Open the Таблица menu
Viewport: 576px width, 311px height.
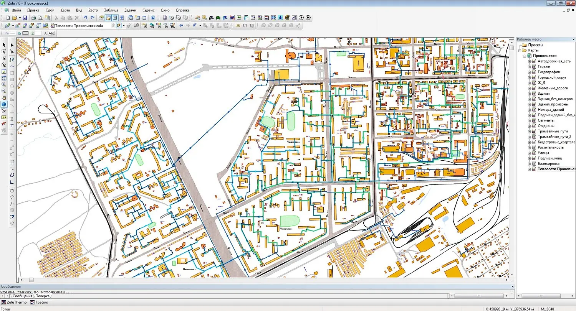(111, 10)
